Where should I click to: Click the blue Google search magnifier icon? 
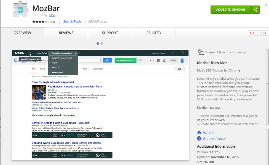[x=107, y=60]
